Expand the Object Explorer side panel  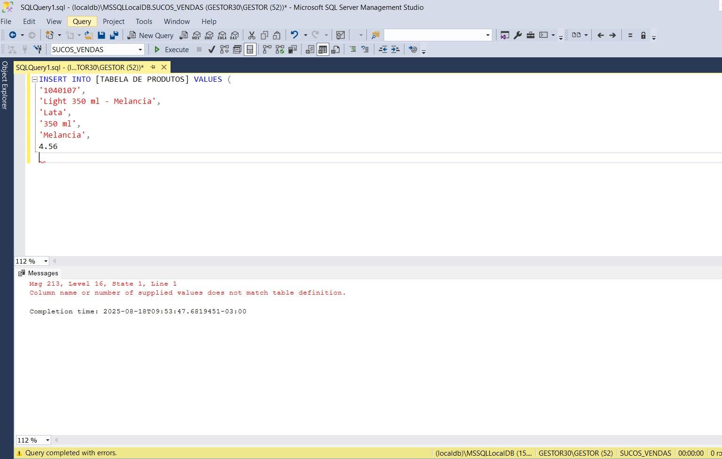5,85
